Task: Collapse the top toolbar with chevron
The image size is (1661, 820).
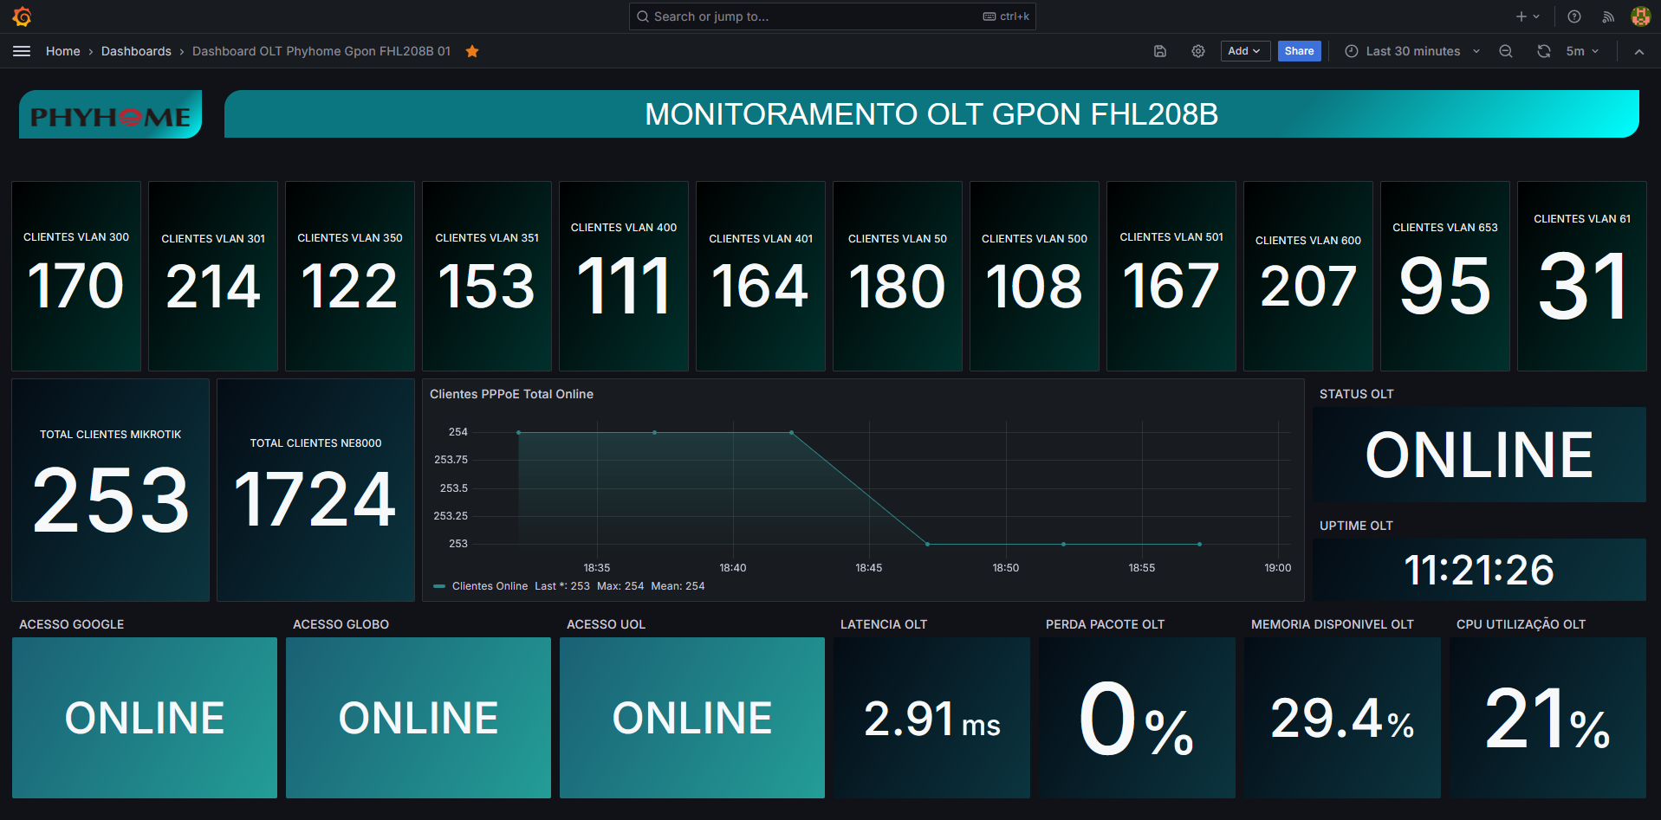Action: [1639, 51]
